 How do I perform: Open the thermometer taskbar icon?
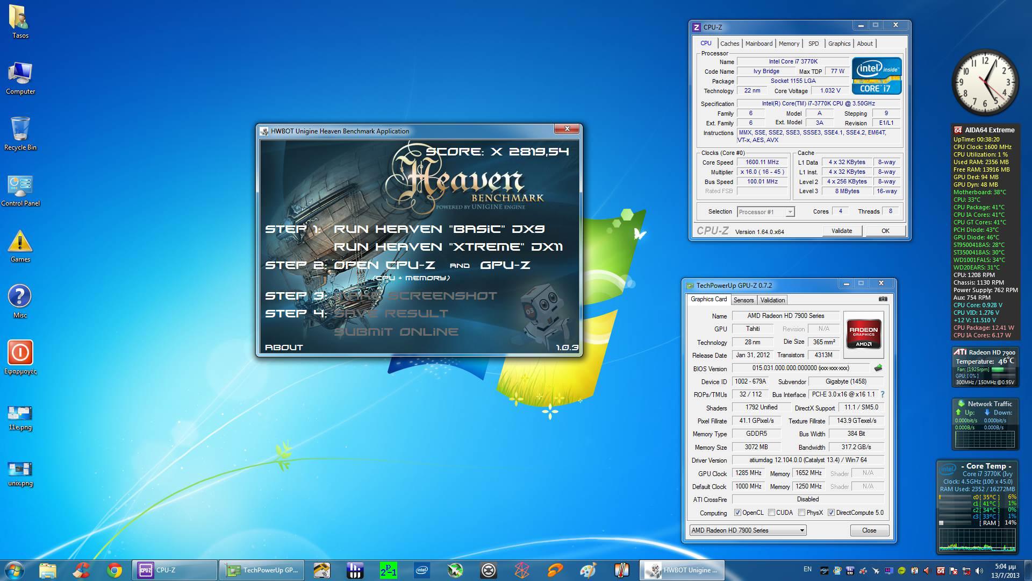[621, 570]
